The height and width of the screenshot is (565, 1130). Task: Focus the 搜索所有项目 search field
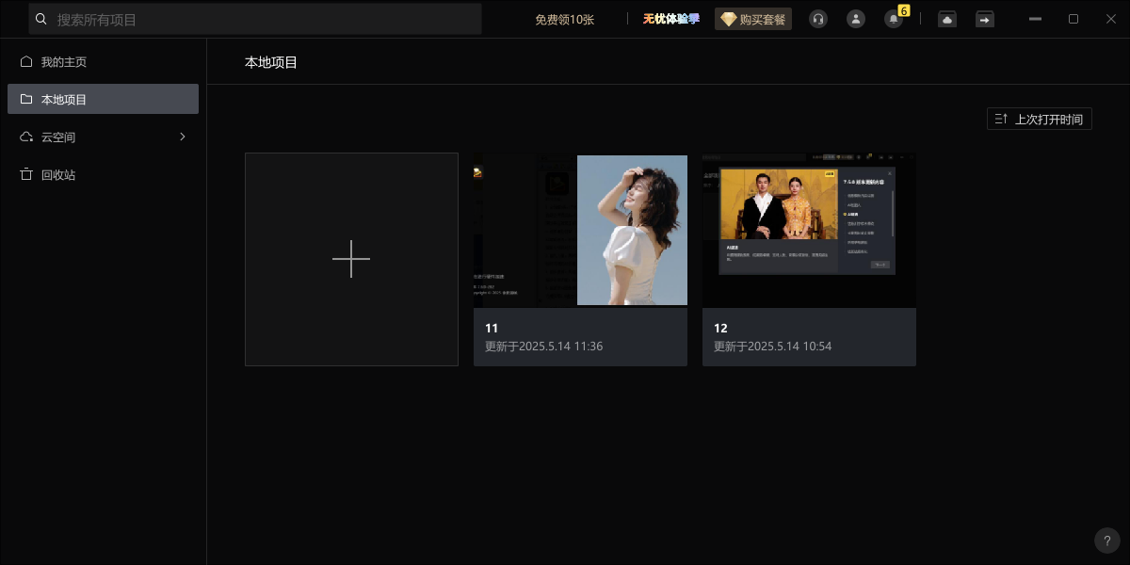click(255, 19)
